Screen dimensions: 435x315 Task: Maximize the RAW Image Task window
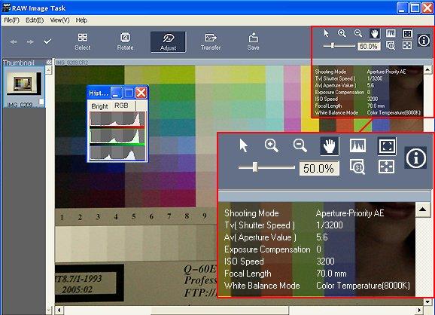point(415,8)
